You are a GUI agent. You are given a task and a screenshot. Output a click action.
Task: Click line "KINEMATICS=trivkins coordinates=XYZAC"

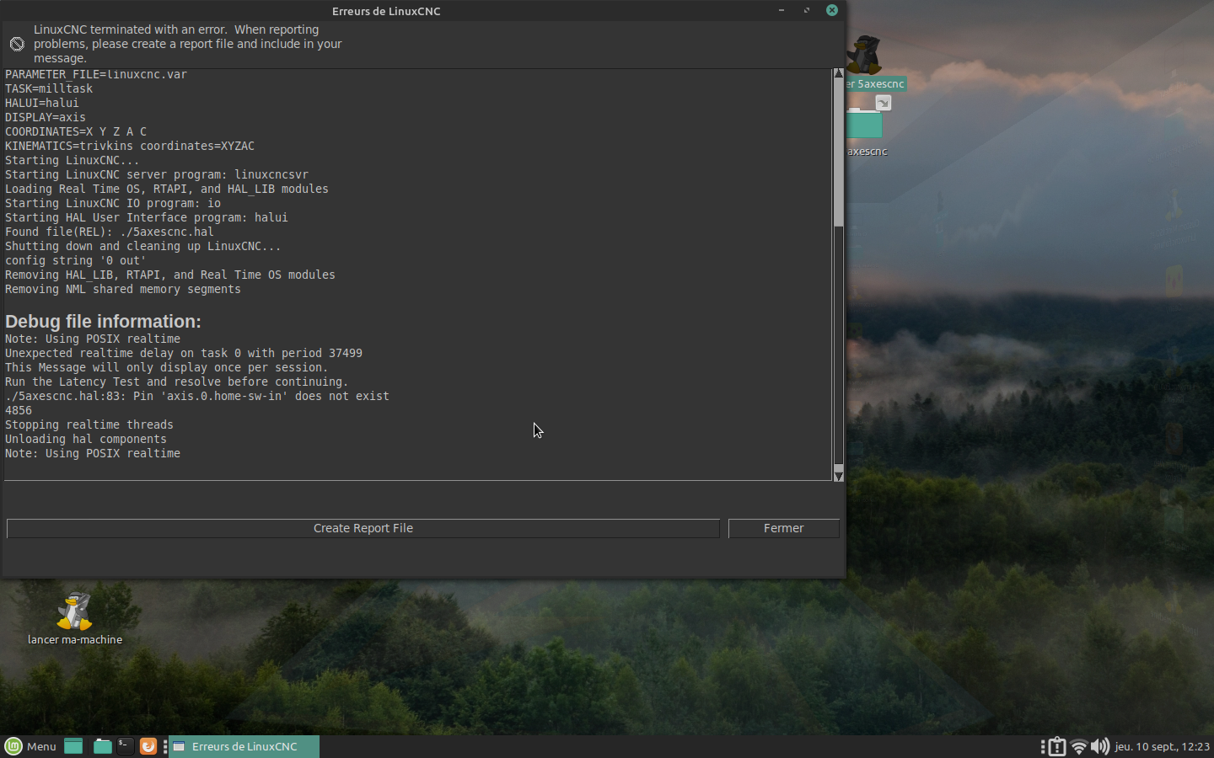[130, 146]
